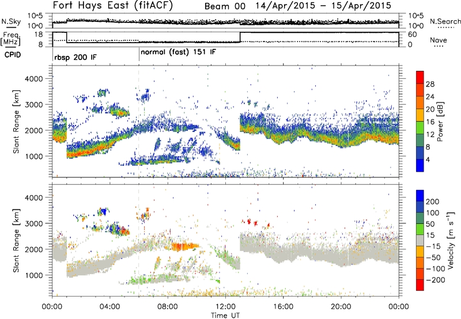This screenshot has width=461, height=319.
Task: Click the "Fort Hays East (fitACF)" plot title
Action: pyautogui.click(x=113, y=5)
